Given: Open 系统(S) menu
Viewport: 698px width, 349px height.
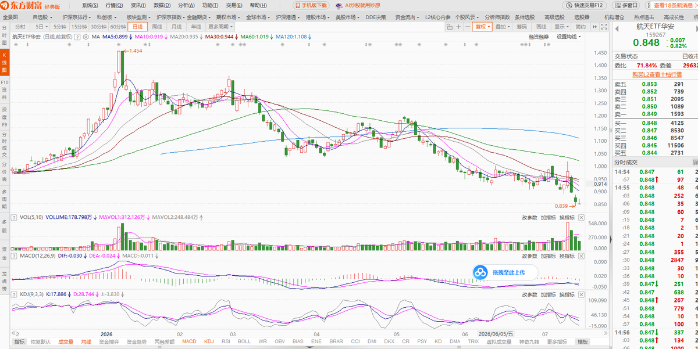Looking at the screenshot, I should tap(90, 5).
